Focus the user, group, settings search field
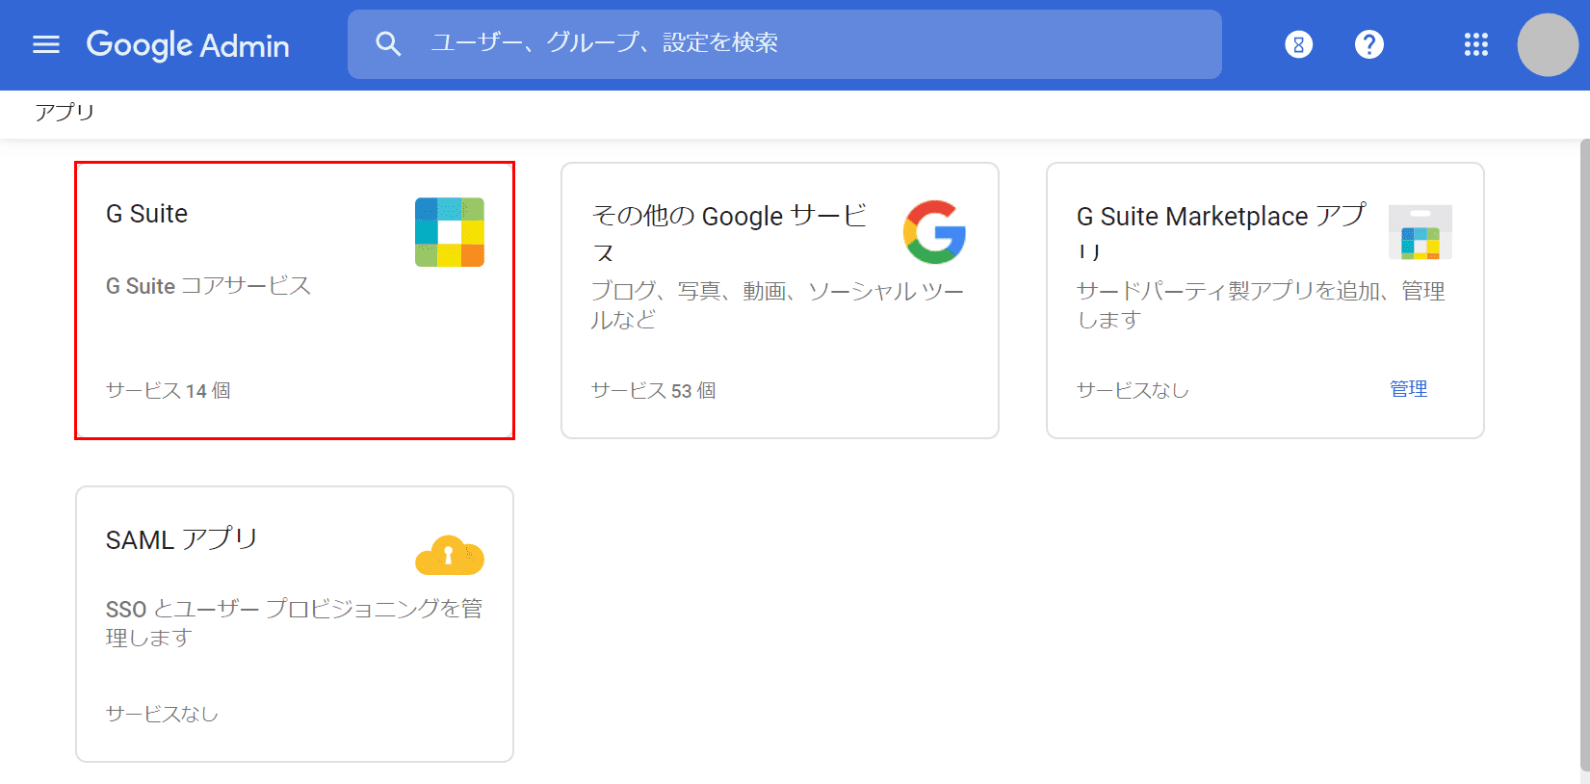Image resolution: width=1590 pixels, height=784 pixels. (x=784, y=43)
